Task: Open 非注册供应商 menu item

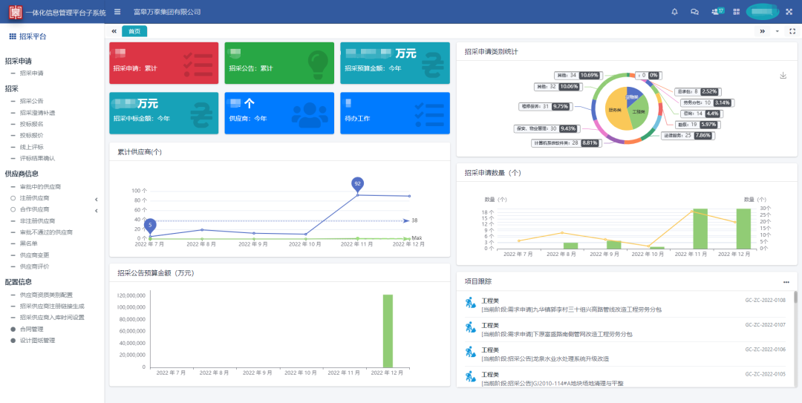Action: pos(37,221)
